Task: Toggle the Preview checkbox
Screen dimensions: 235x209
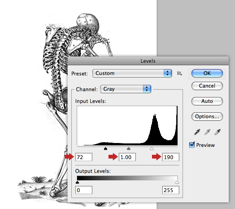Action: tap(192, 145)
